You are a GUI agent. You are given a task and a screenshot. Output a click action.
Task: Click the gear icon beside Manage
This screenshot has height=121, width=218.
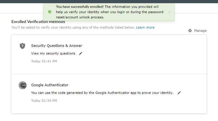click(x=190, y=31)
